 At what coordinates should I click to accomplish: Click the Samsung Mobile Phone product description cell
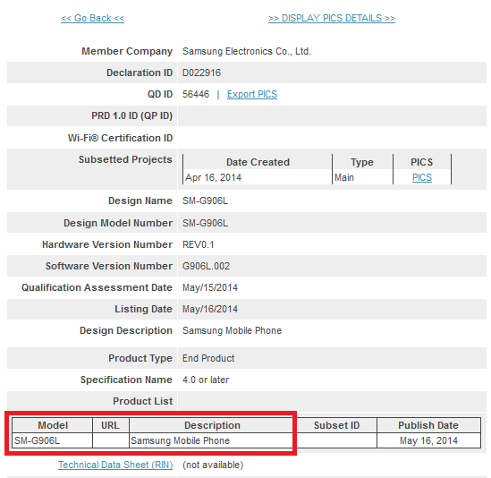pyautogui.click(x=212, y=440)
